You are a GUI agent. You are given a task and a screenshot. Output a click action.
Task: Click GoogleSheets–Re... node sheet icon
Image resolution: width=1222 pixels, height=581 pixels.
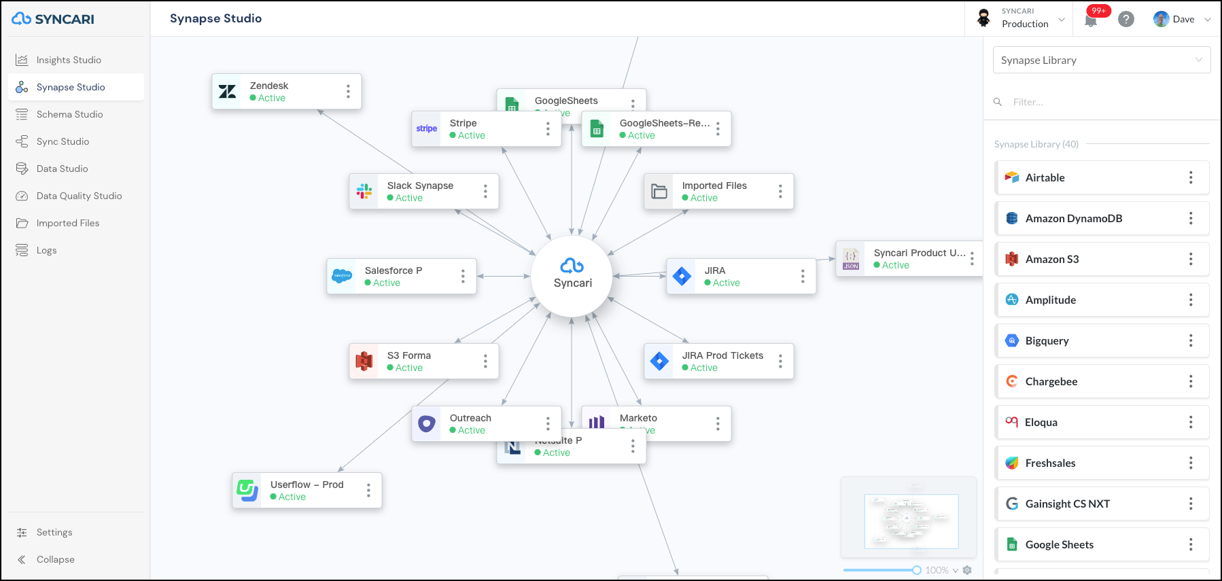[597, 129]
